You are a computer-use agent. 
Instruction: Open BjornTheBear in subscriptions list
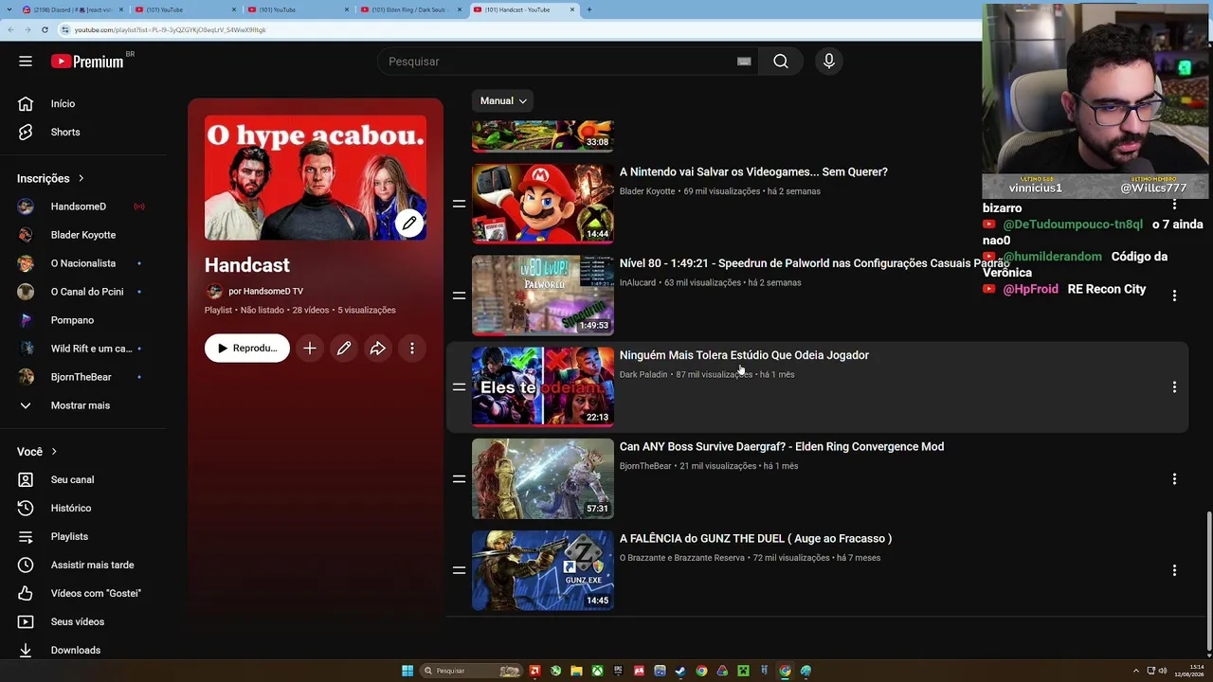pos(82,377)
